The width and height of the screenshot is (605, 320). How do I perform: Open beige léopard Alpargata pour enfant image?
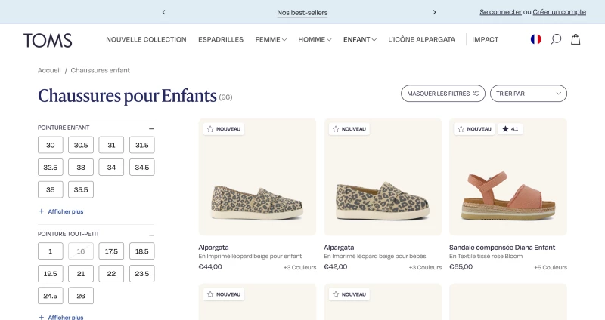click(257, 177)
